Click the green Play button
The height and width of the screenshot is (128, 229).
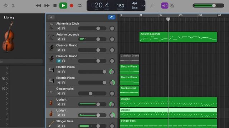point(63,6)
